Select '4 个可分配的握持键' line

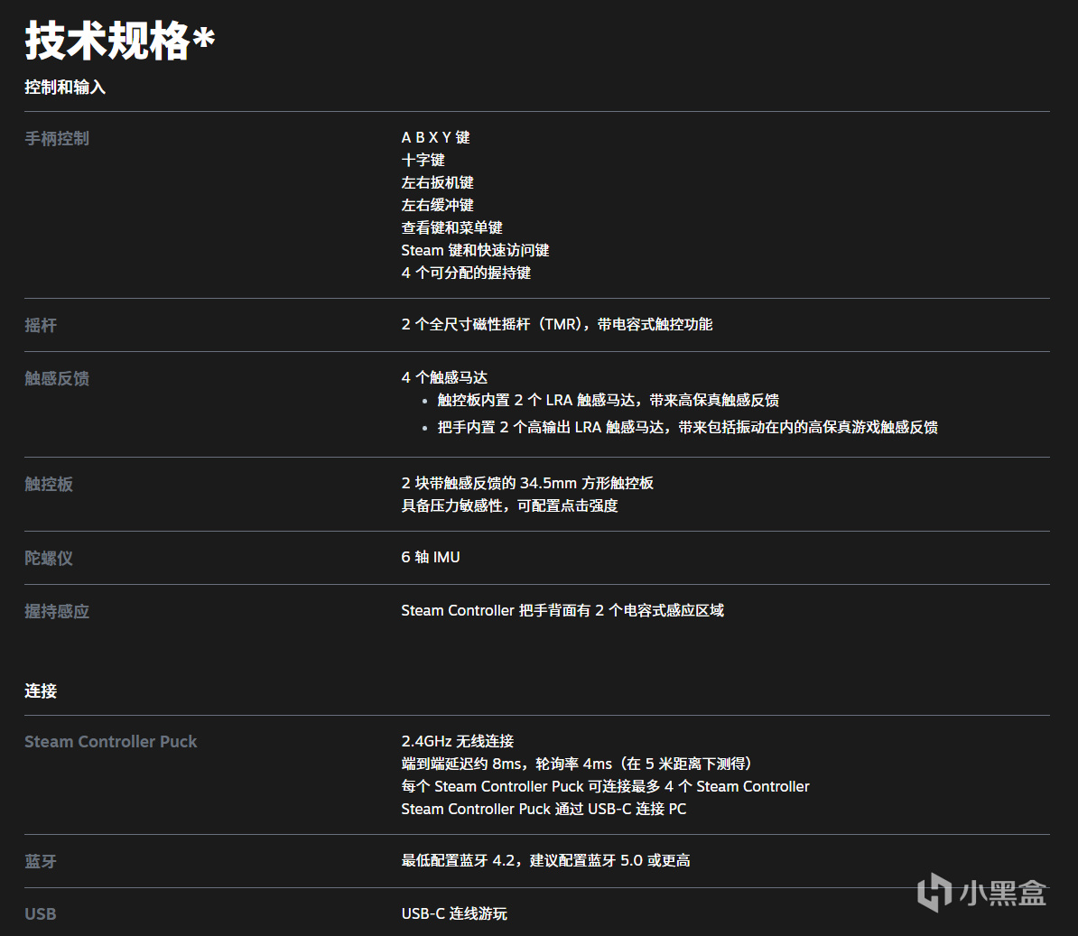pyautogui.click(x=466, y=273)
